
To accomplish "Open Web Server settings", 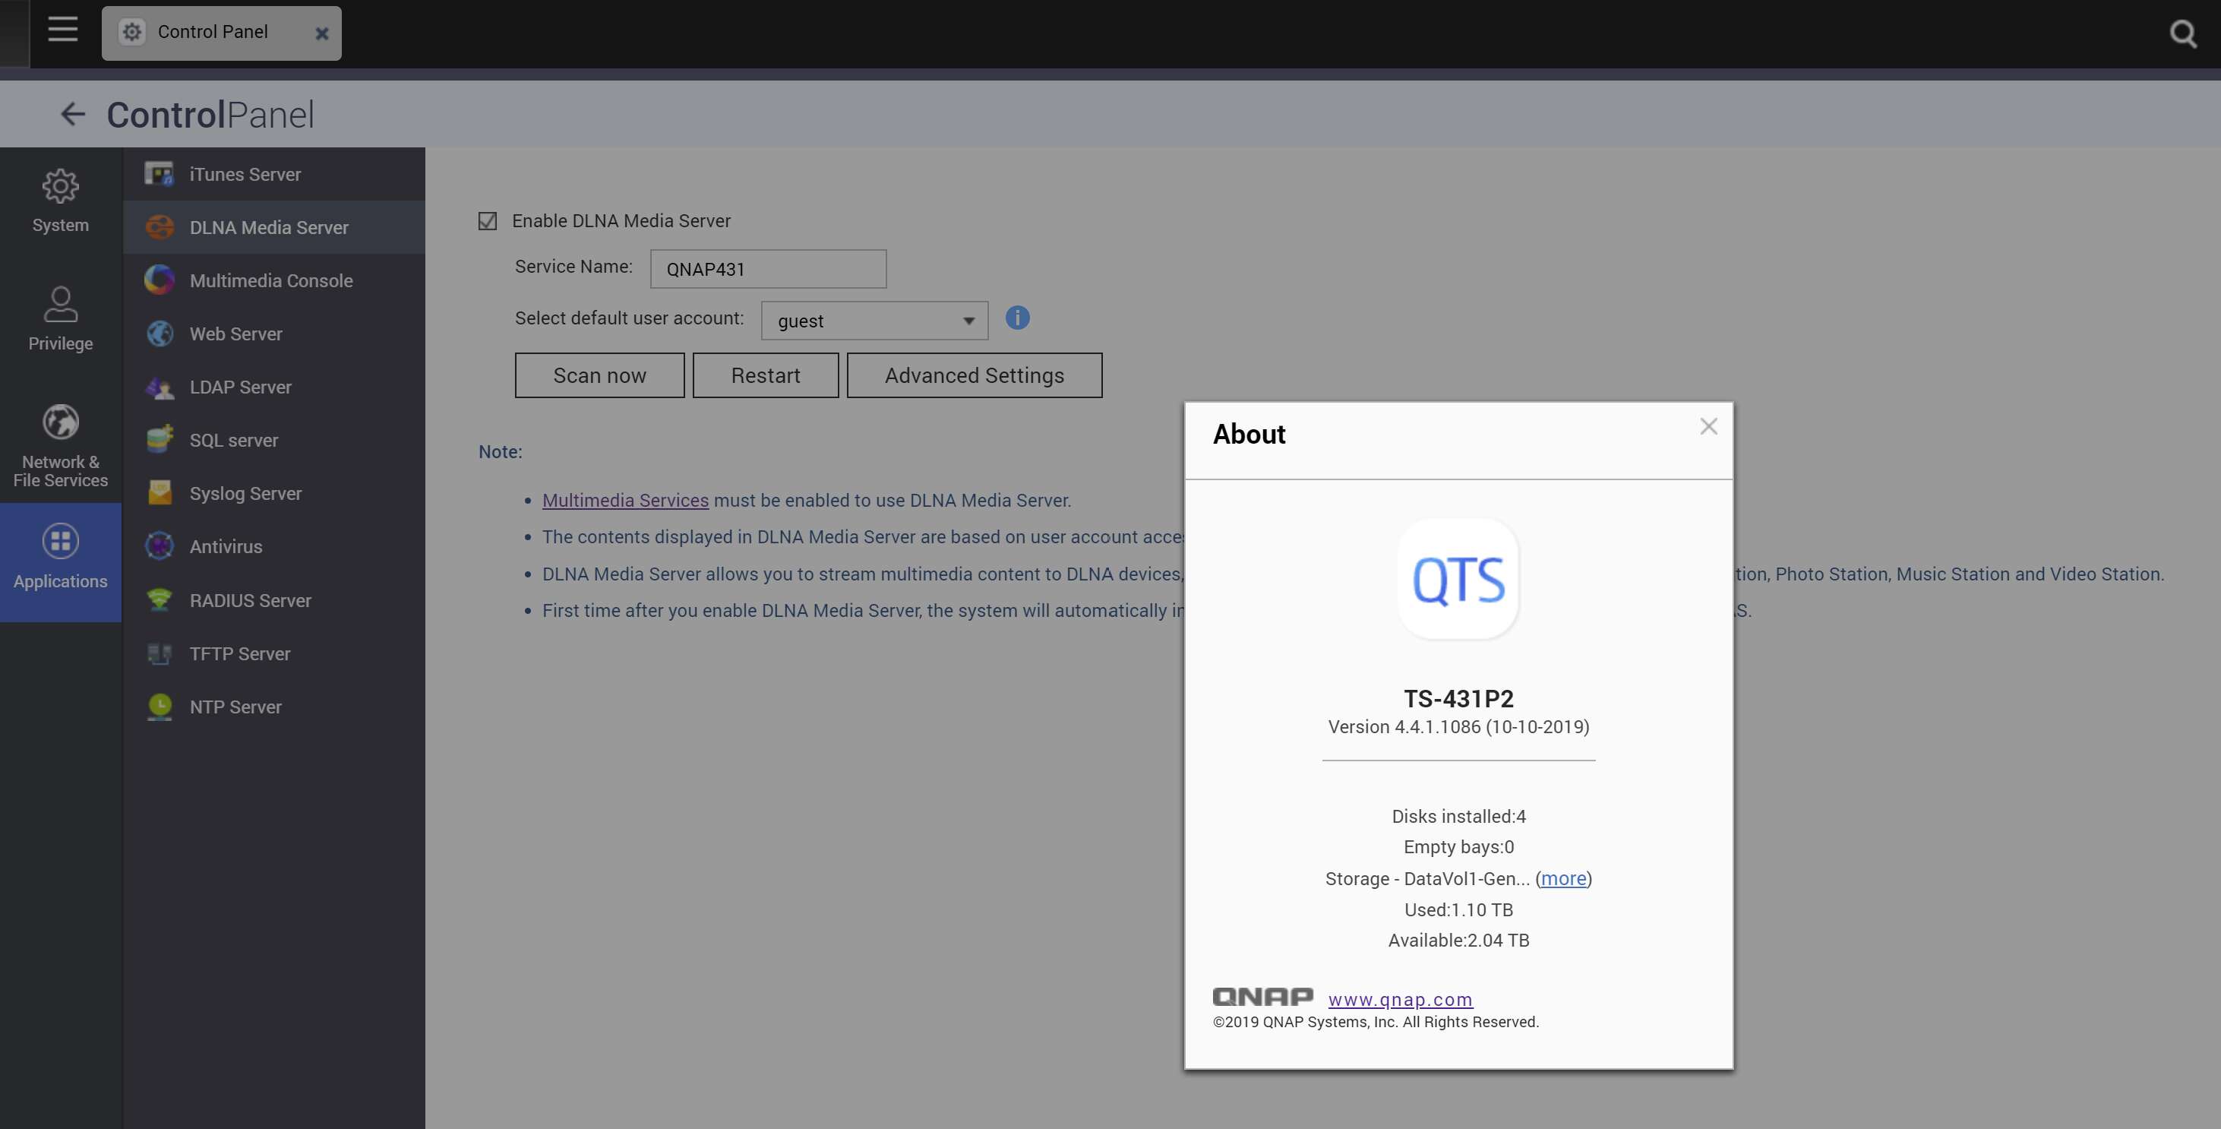I will pyautogui.click(x=274, y=334).
